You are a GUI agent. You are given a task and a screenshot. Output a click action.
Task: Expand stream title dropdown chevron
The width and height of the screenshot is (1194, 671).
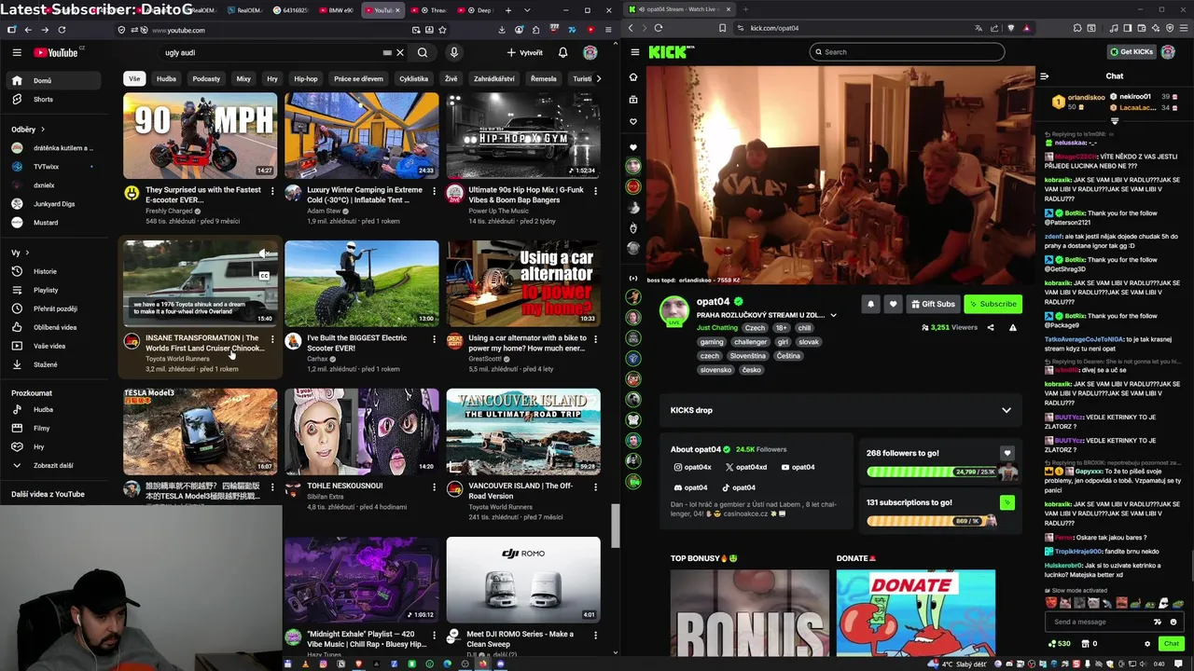tap(833, 315)
